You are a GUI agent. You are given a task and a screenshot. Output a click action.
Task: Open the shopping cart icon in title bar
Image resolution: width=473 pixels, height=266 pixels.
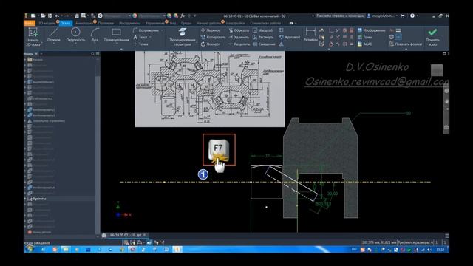click(403, 16)
